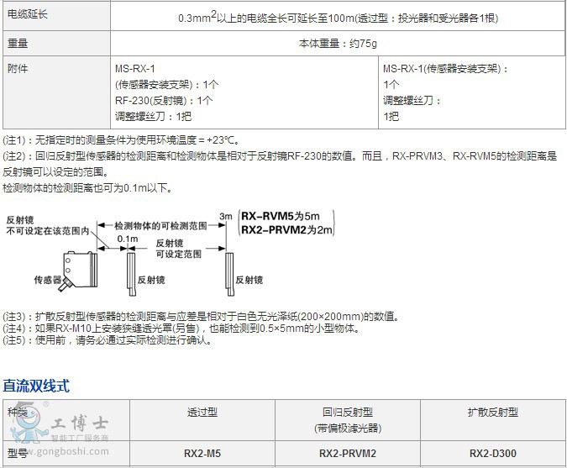Click the 反射镜不可设定在该范围内 diagram label

pos(47,225)
